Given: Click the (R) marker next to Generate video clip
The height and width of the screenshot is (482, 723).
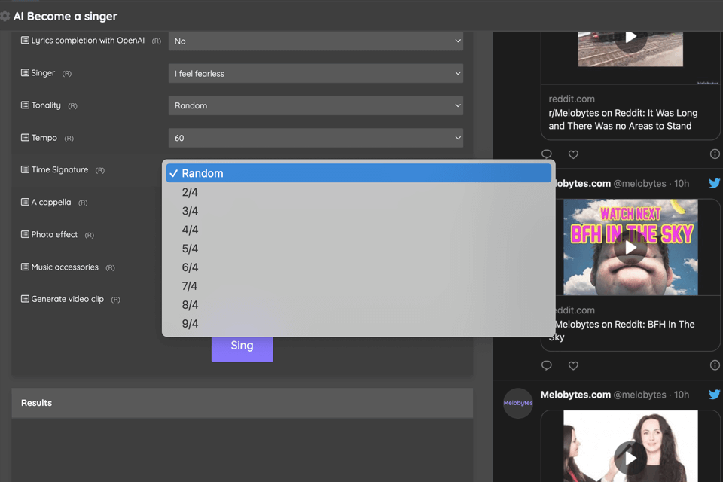Looking at the screenshot, I should tap(115, 300).
